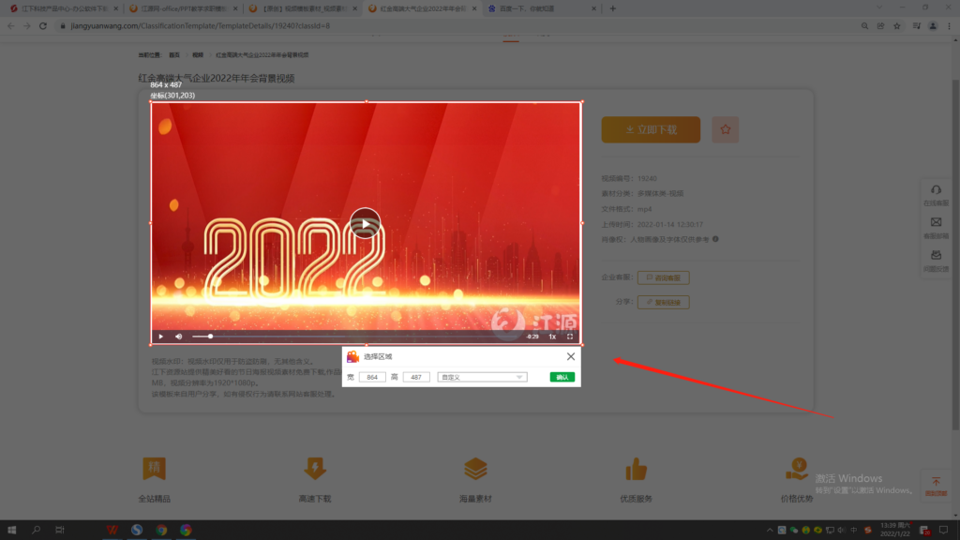Click 视频 in the breadcrumb
Viewport: 960px width, 540px height.
[198, 55]
